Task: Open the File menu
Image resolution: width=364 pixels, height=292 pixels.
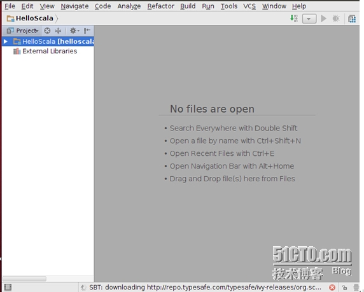Action: (x=10, y=6)
